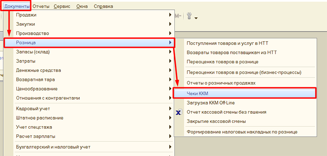Screen dimensions: 327x156
Task: Choose Отчеты о розничных продажах
Action: (245, 83)
